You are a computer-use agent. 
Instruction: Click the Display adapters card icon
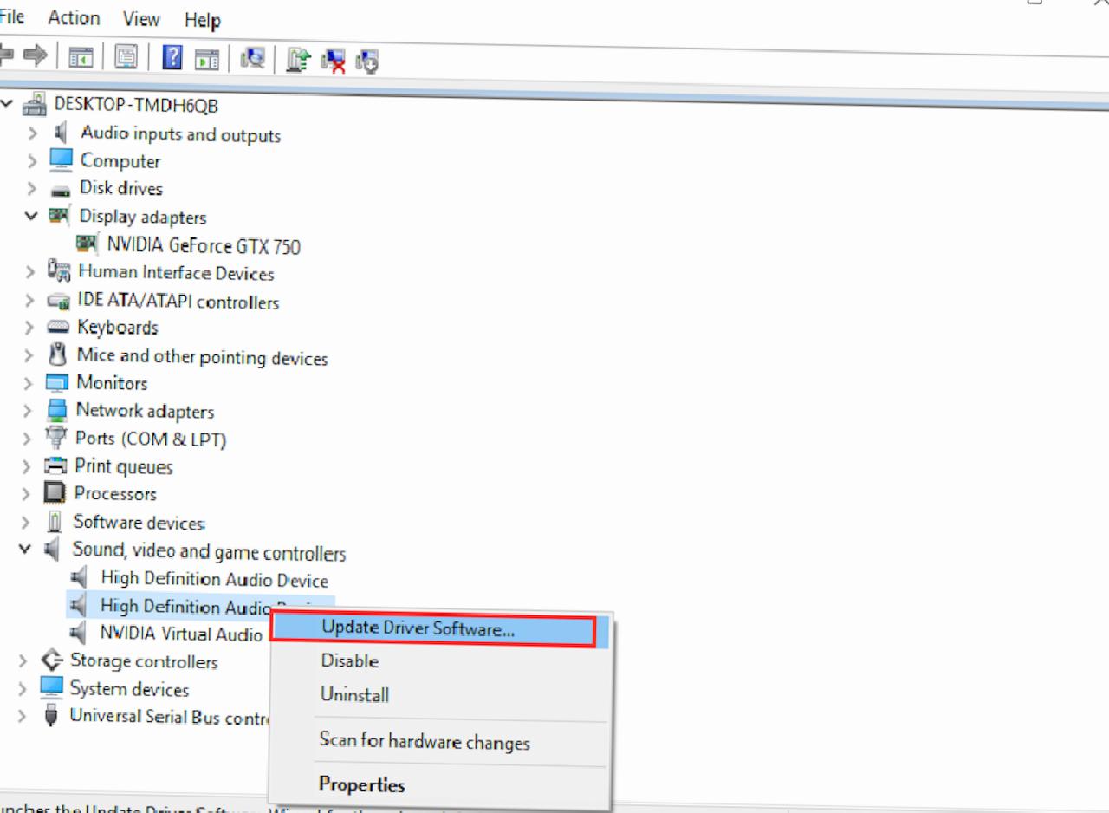click(60, 216)
